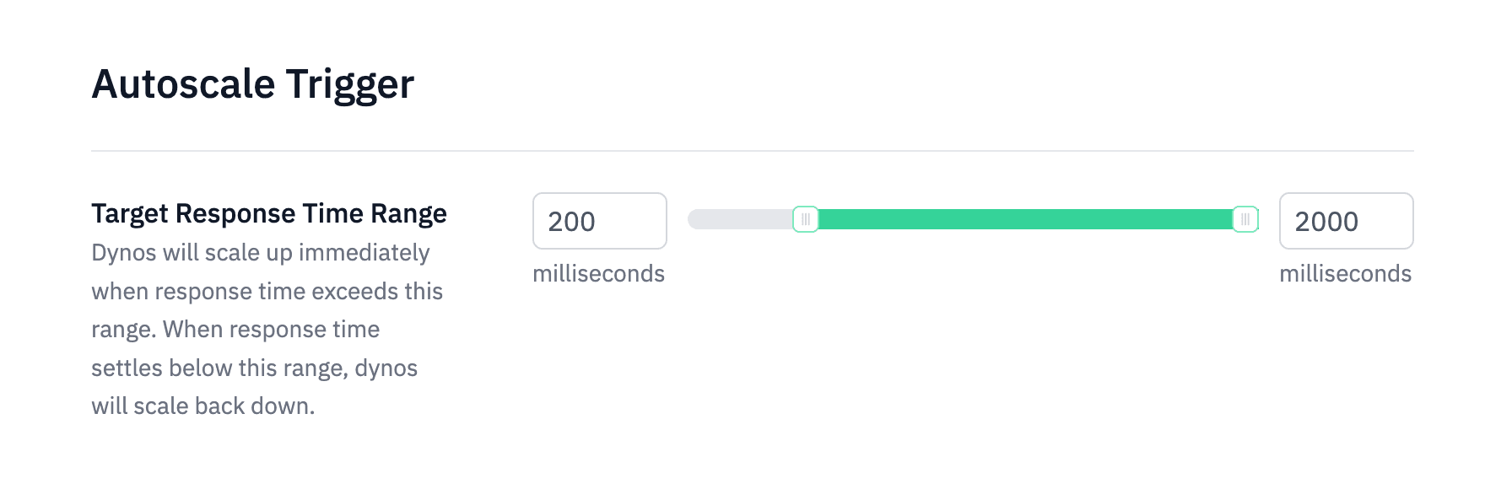
Task: Click the midpoint of the green range
Action: pyautogui.click(x=1027, y=219)
